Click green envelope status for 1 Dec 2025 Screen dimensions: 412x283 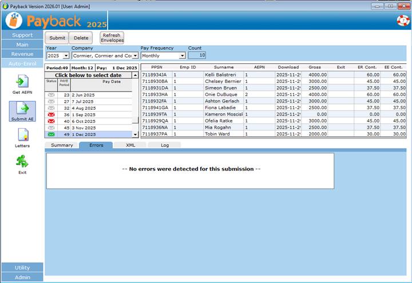point(51,134)
